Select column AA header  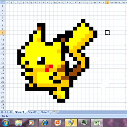pos(111,2)
